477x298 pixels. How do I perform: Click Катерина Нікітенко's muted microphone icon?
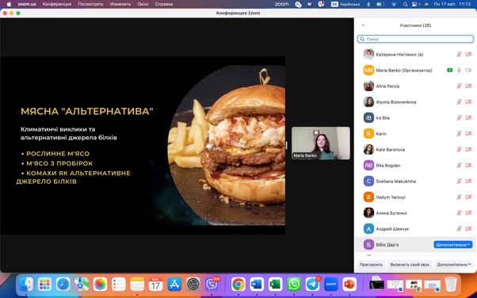pyautogui.click(x=459, y=55)
